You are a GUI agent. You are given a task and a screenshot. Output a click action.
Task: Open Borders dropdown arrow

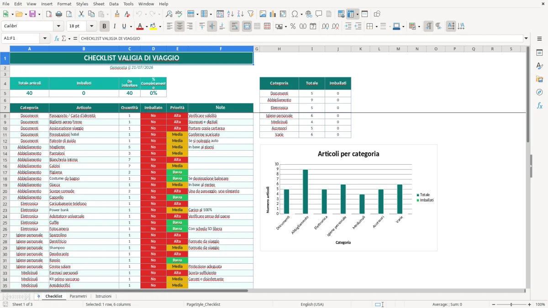(x=376, y=26)
